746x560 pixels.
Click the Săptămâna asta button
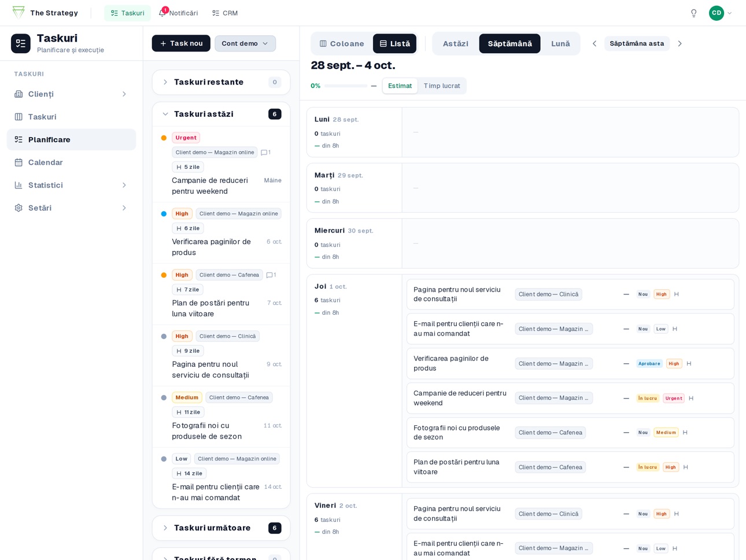637,43
